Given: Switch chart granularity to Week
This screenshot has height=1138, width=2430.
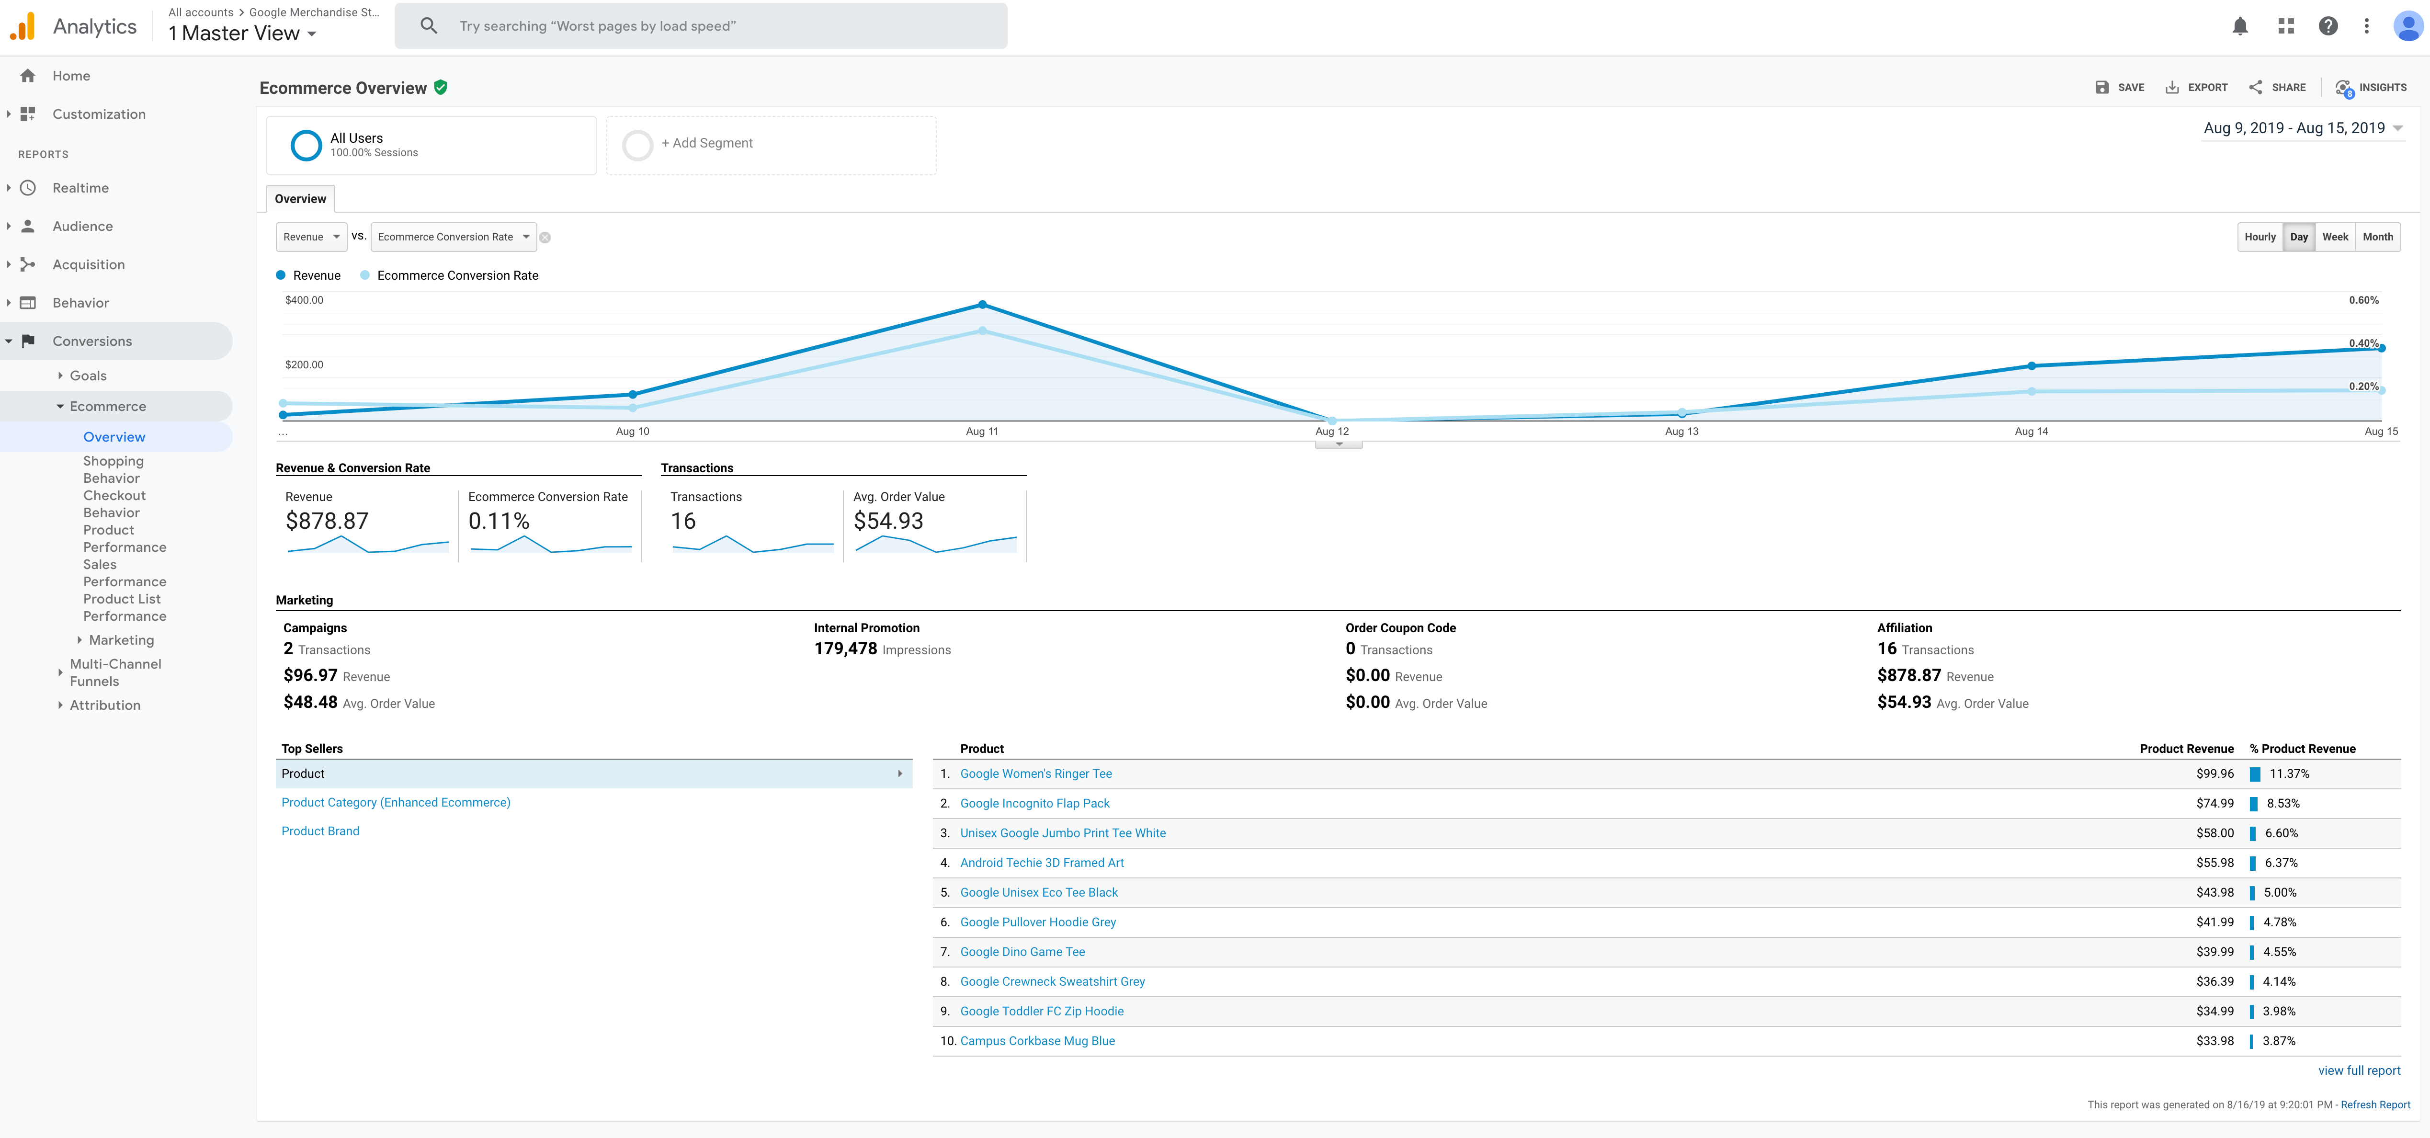Looking at the screenshot, I should tap(2335, 237).
